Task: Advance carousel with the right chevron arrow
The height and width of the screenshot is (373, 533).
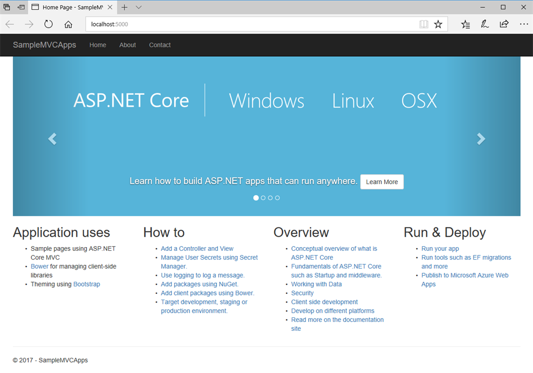Action: click(x=481, y=138)
